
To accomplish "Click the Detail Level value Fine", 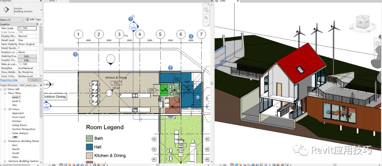I will pos(21,40).
